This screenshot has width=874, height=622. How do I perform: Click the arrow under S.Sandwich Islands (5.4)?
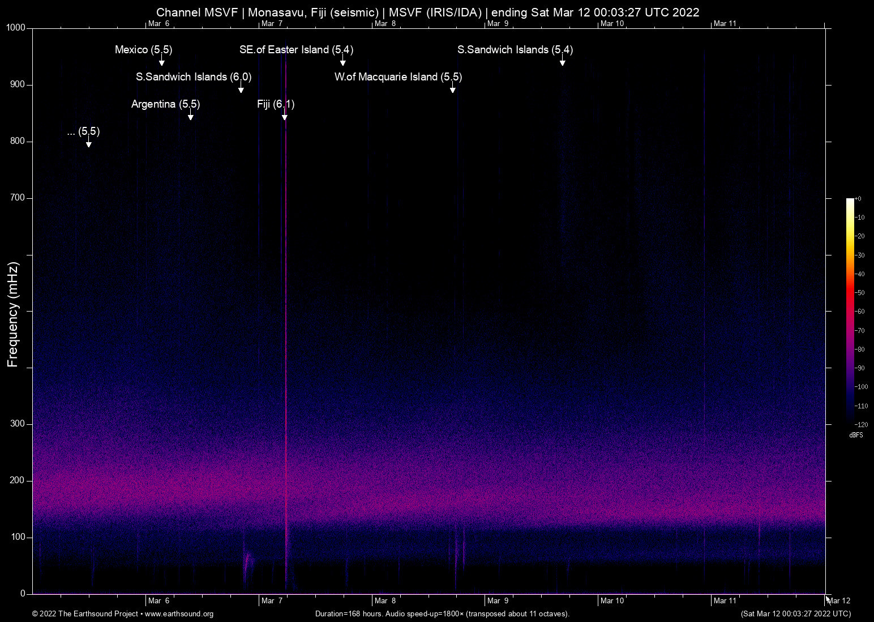pos(563,61)
